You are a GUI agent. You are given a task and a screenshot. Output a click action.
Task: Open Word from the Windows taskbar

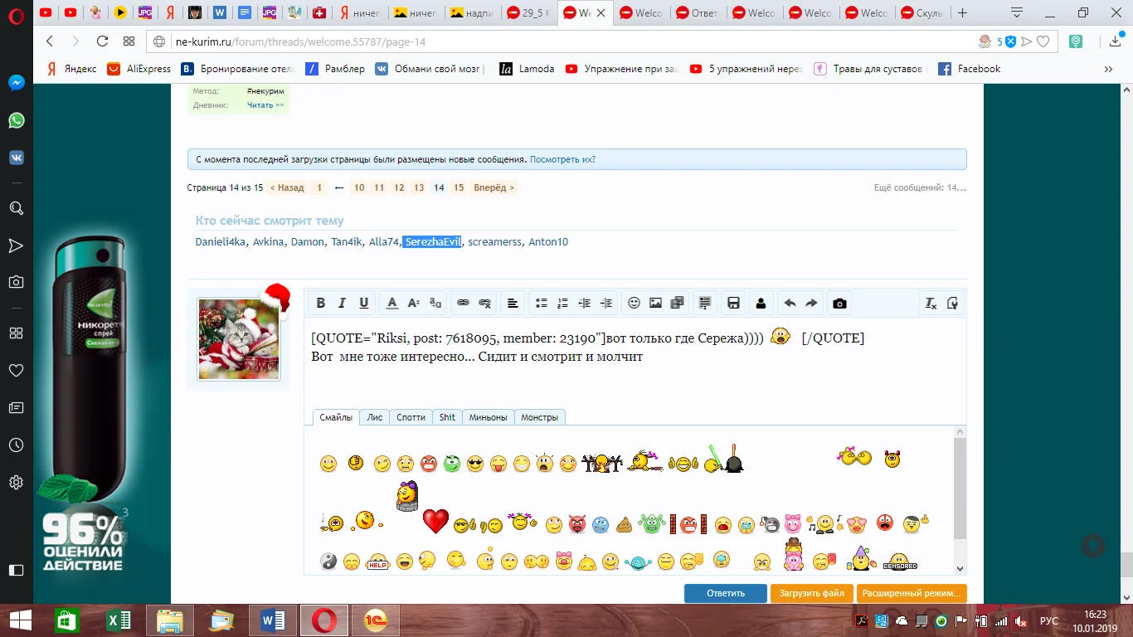273,620
